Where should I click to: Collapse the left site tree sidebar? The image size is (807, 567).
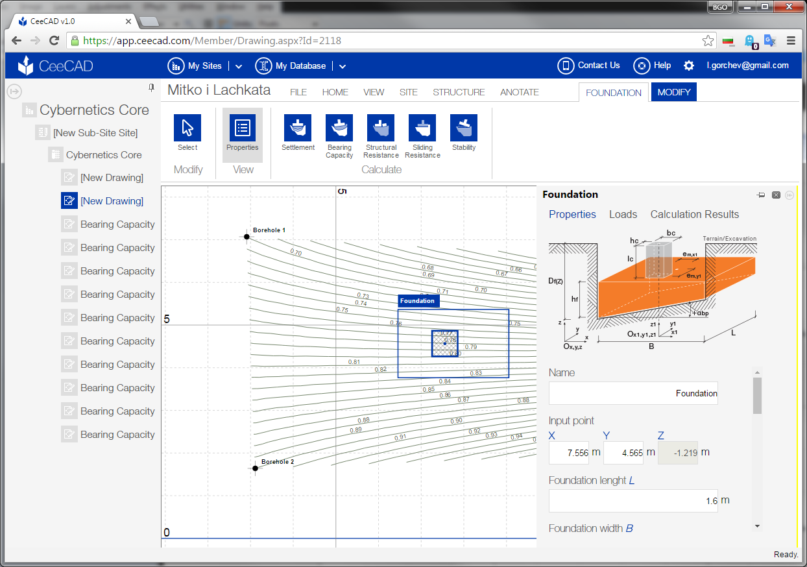pos(15,91)
